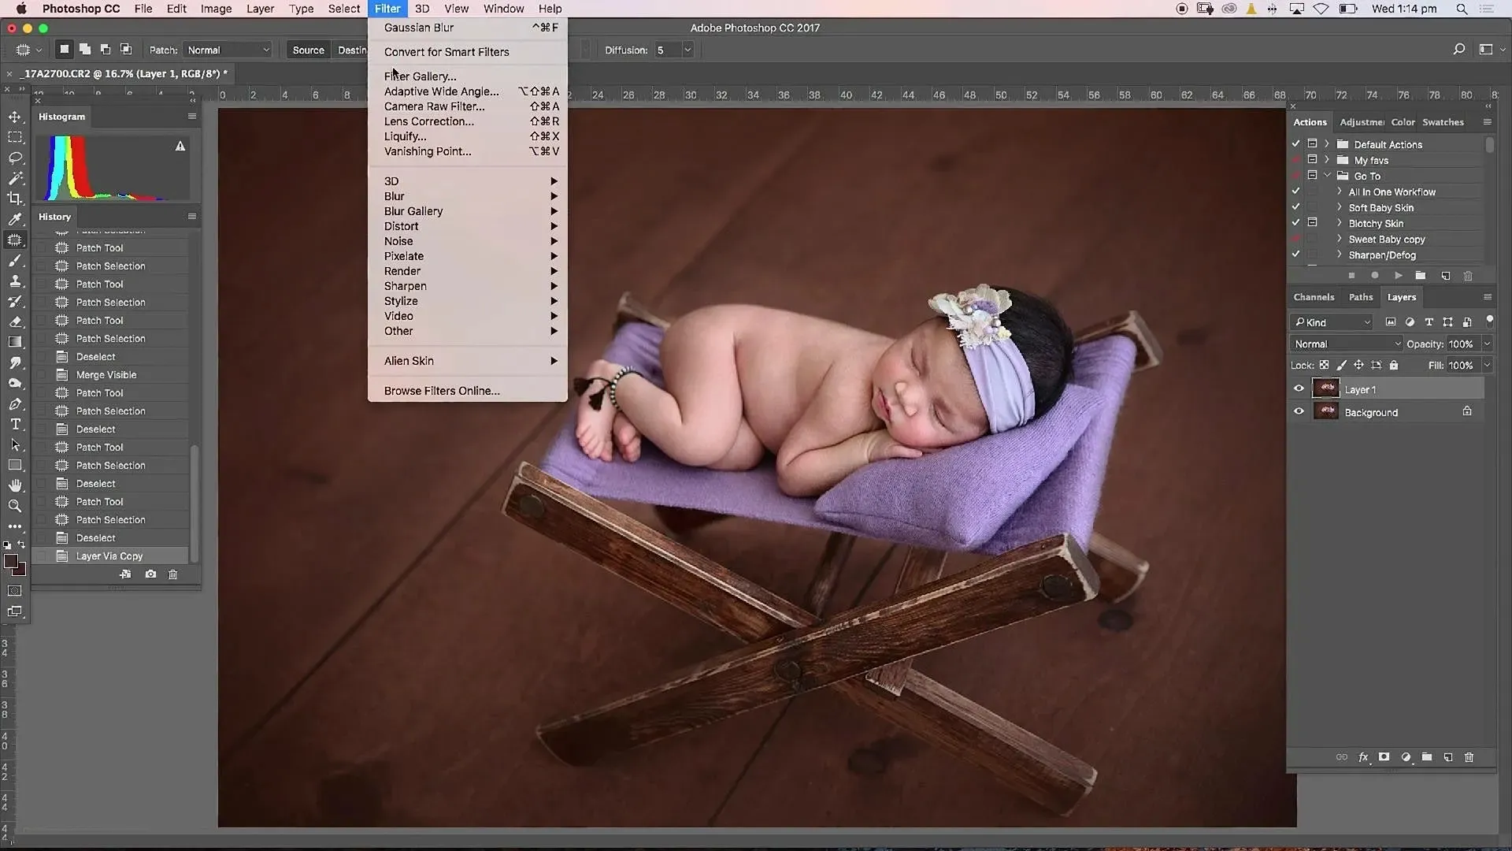
Task: Collapse the Go To action folder
Action: [x=1327, y=176]
